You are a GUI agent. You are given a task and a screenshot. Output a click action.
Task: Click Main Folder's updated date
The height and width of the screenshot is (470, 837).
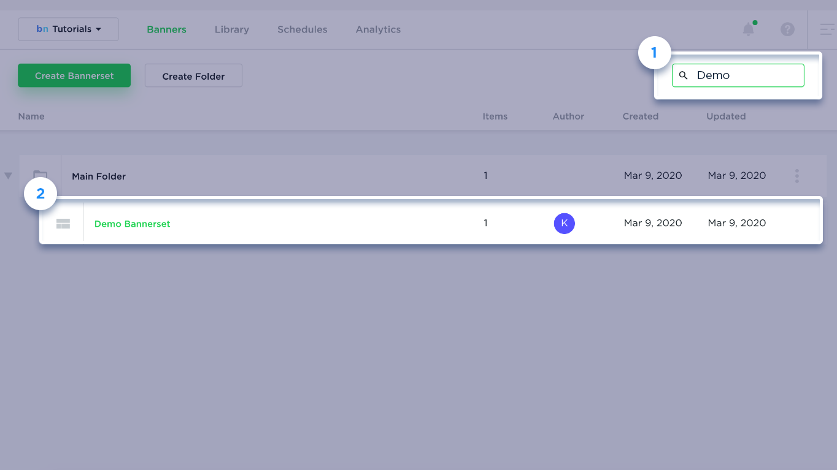737,176
